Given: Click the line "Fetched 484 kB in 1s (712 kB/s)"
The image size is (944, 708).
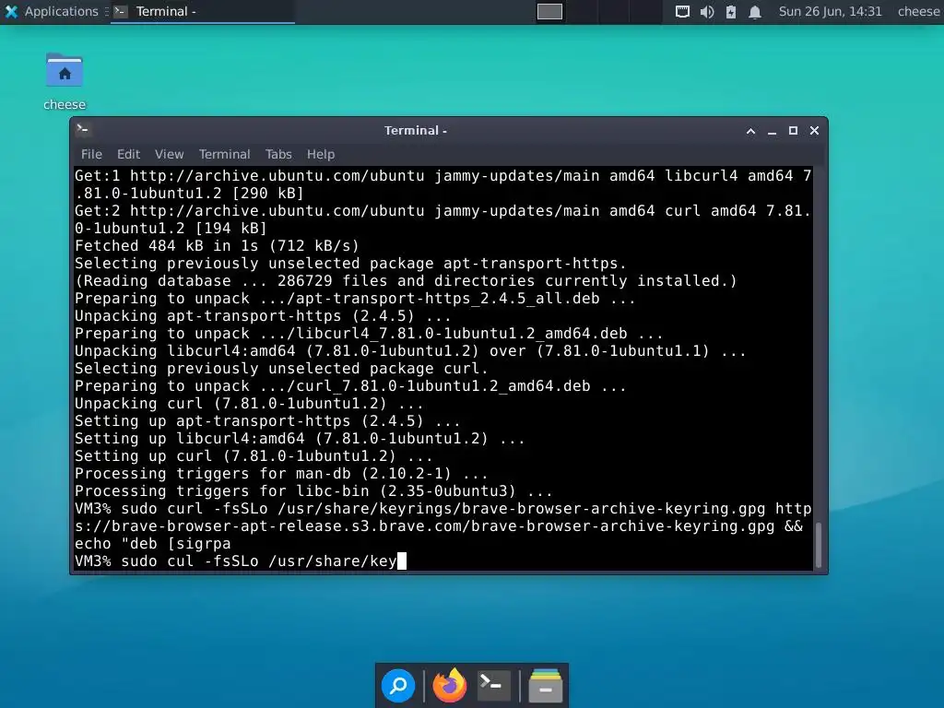Looking at the screenshot, I should pos(217,245).
